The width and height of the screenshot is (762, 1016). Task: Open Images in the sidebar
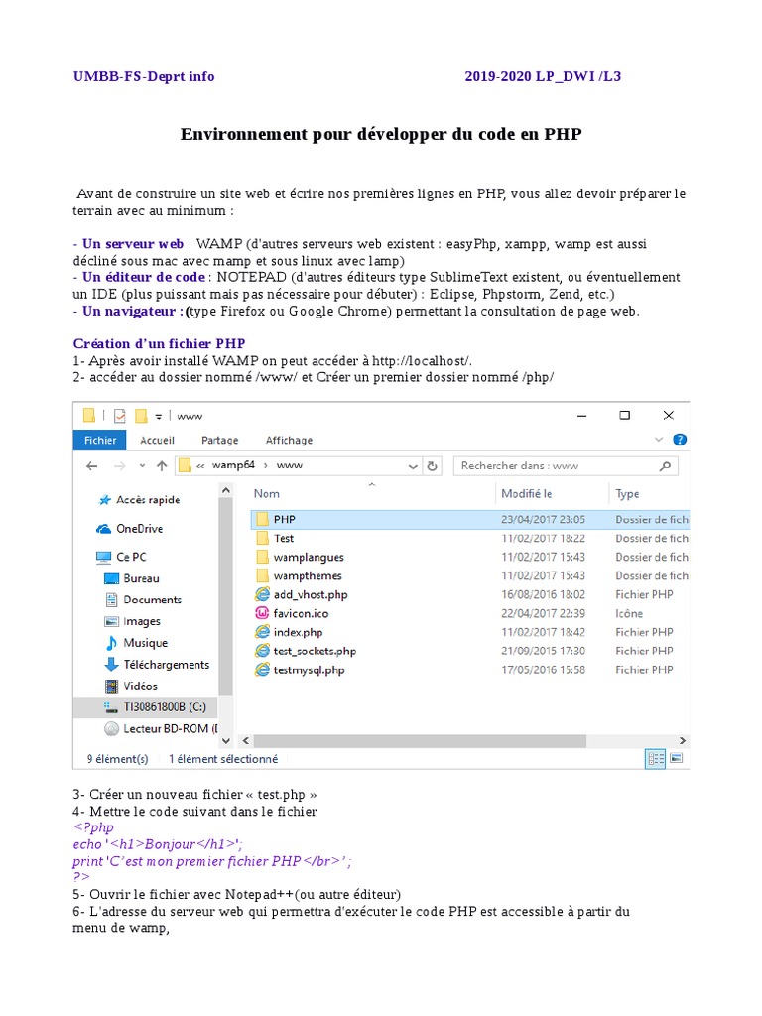pyautogui.click(x=141, y=621)
